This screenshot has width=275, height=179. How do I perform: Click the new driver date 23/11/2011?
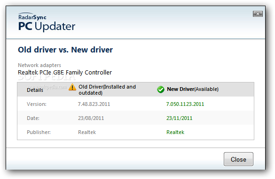(x=179, y=118)
